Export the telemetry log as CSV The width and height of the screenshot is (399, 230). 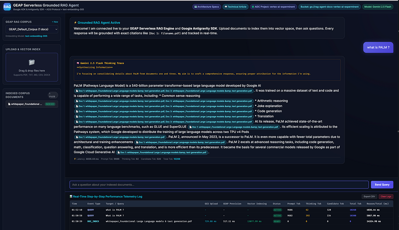tap(369, 196)
